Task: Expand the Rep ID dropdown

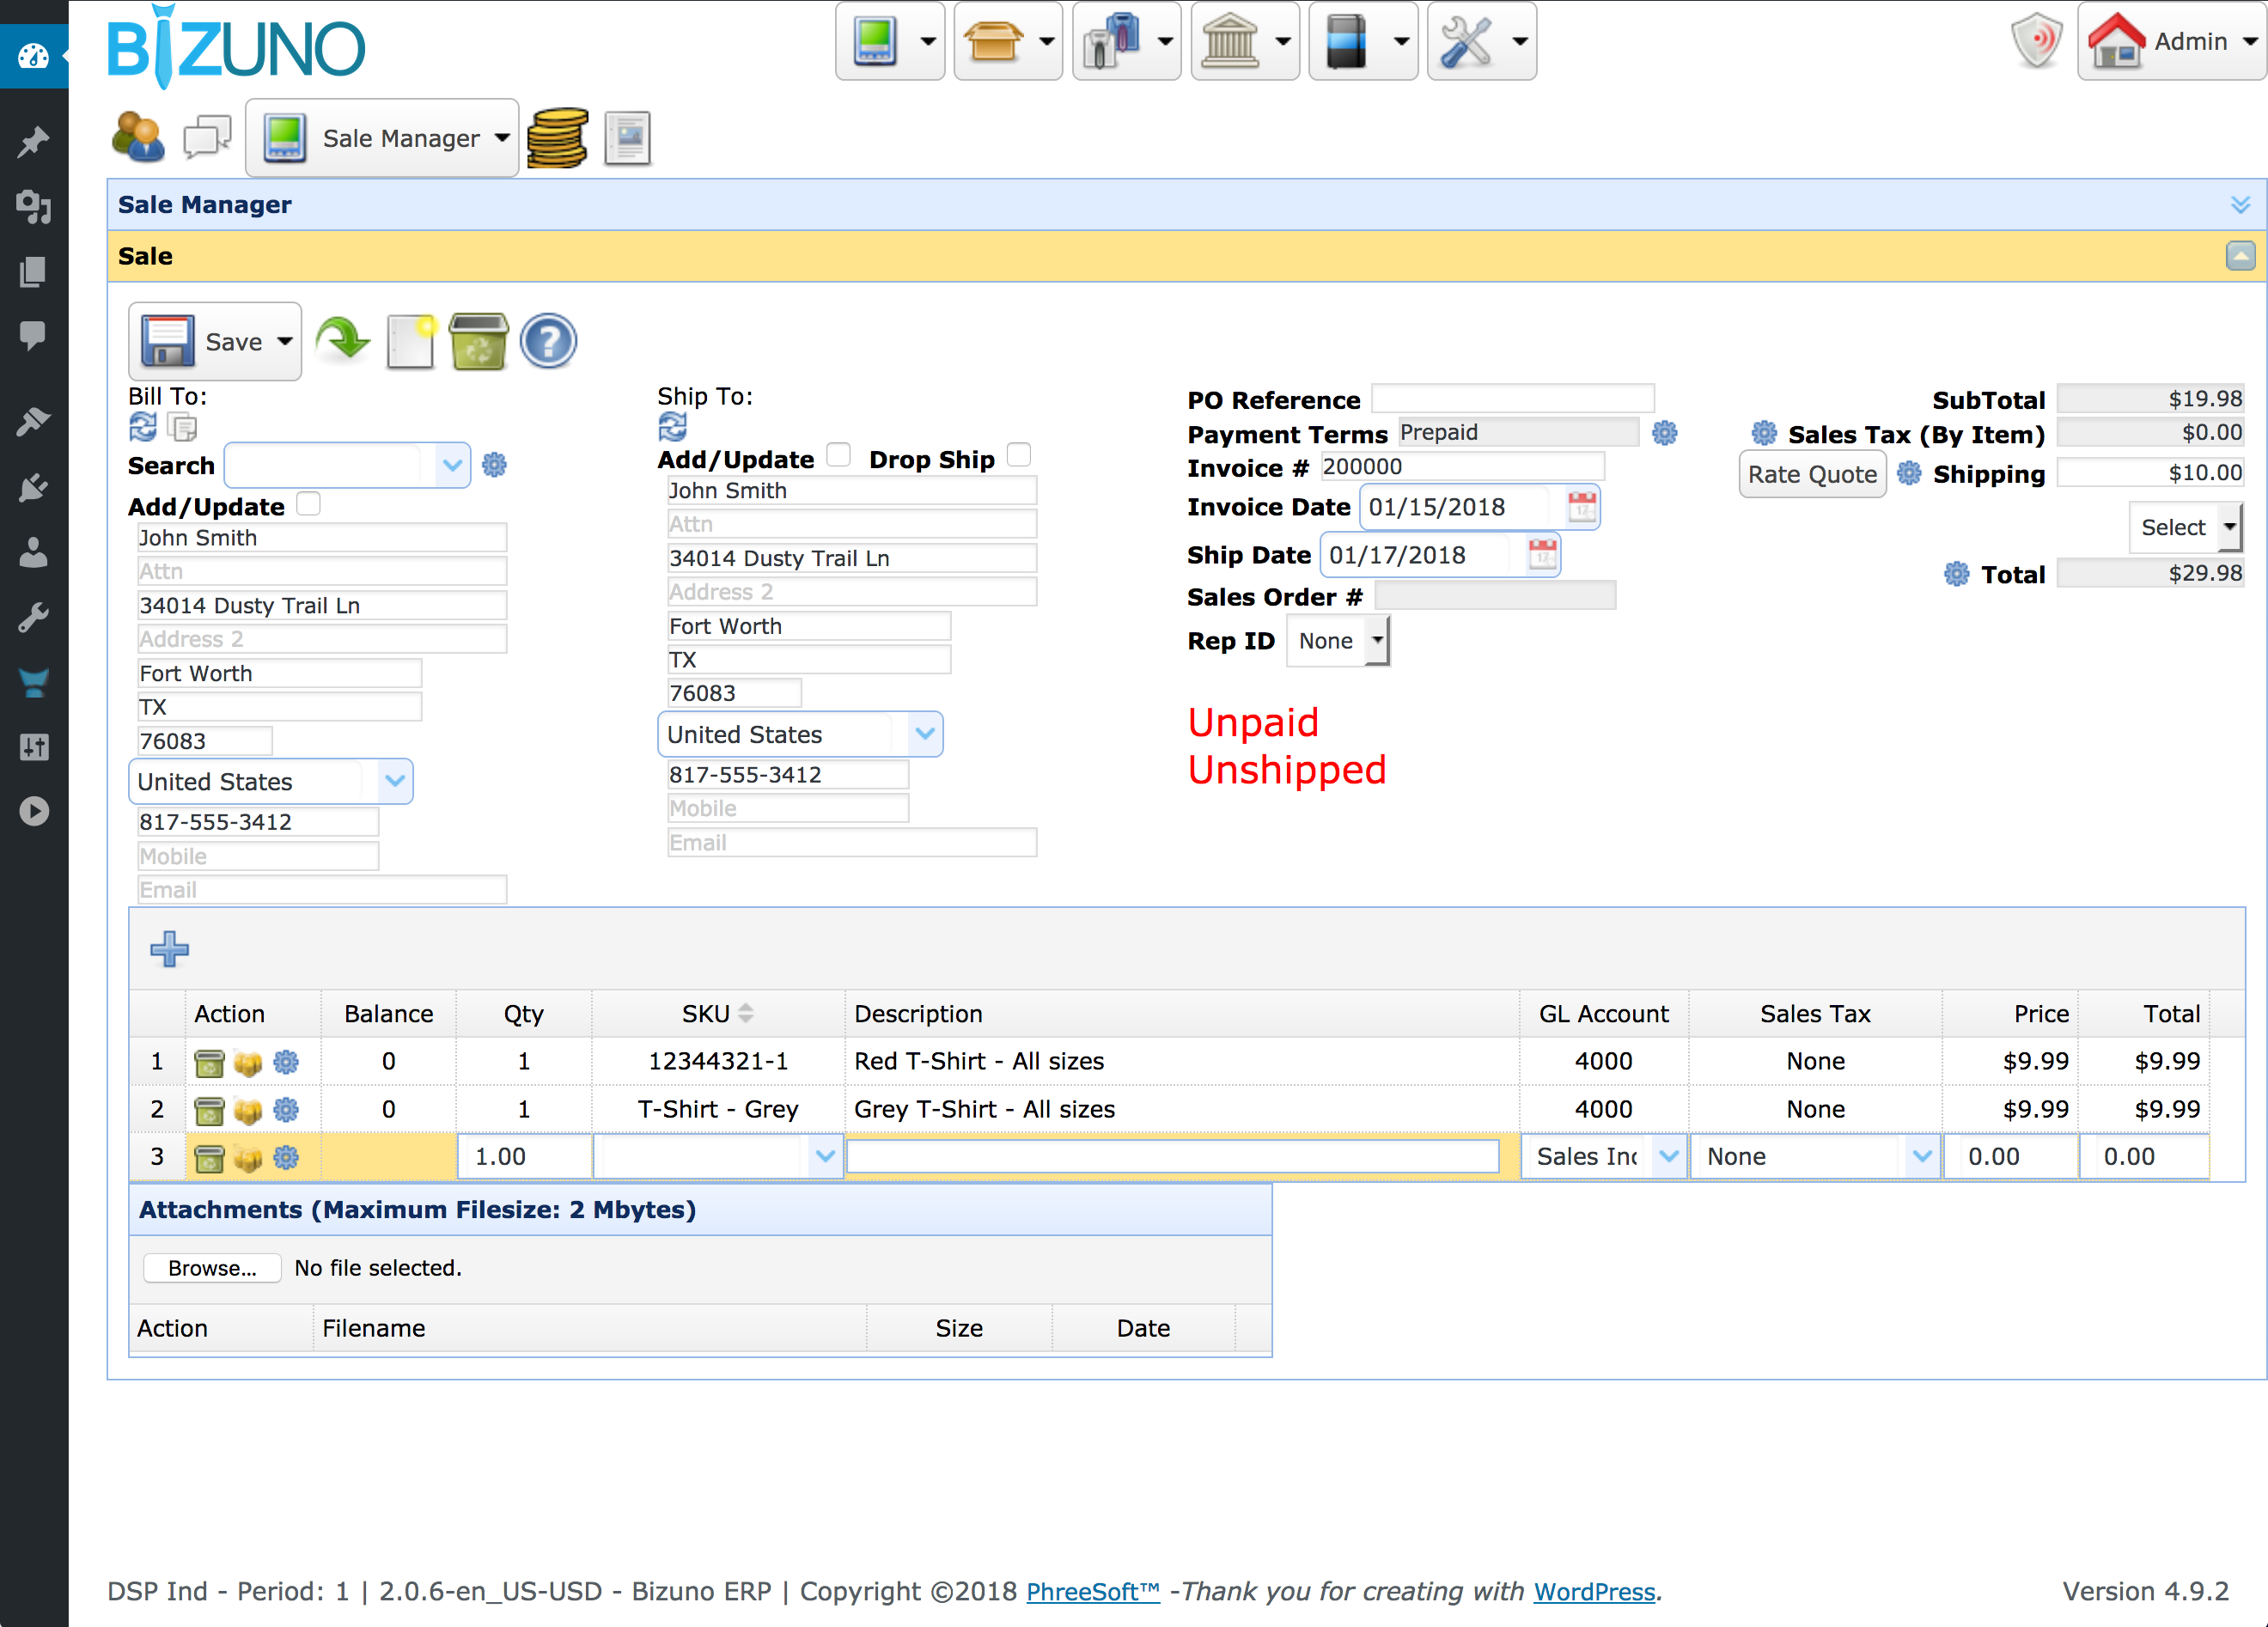Action: coord(1377,641)
